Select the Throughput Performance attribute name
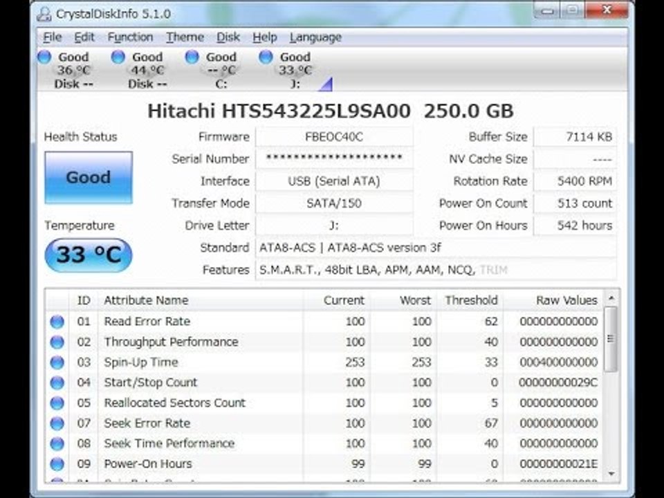Viewport: 664px width, 498px height. [x=171, y=342]
